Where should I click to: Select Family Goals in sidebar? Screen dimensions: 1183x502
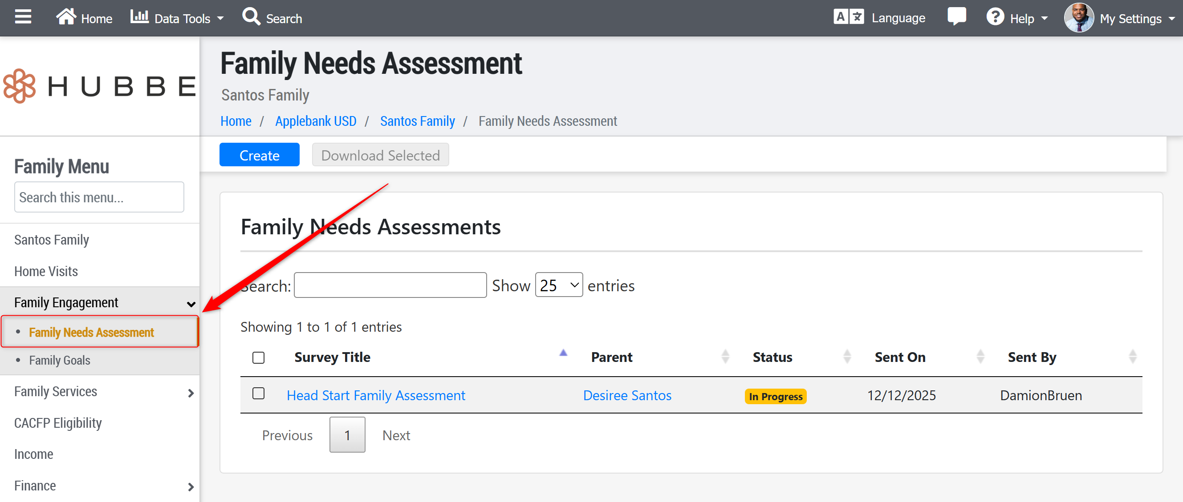tap(60, 360)
